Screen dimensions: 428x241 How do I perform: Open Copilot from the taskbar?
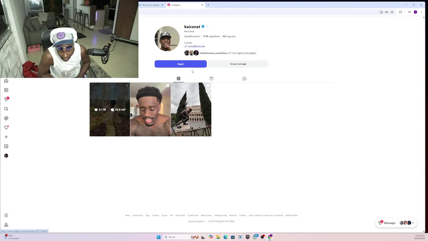[x=211, y=237]
